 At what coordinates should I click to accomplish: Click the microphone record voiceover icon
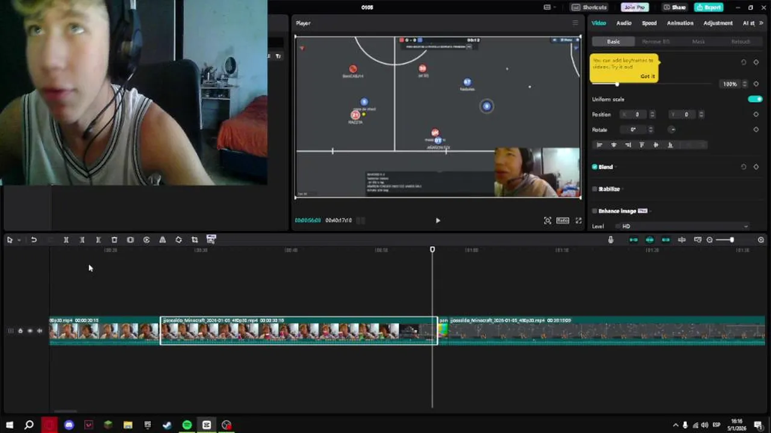click(611, 240)
